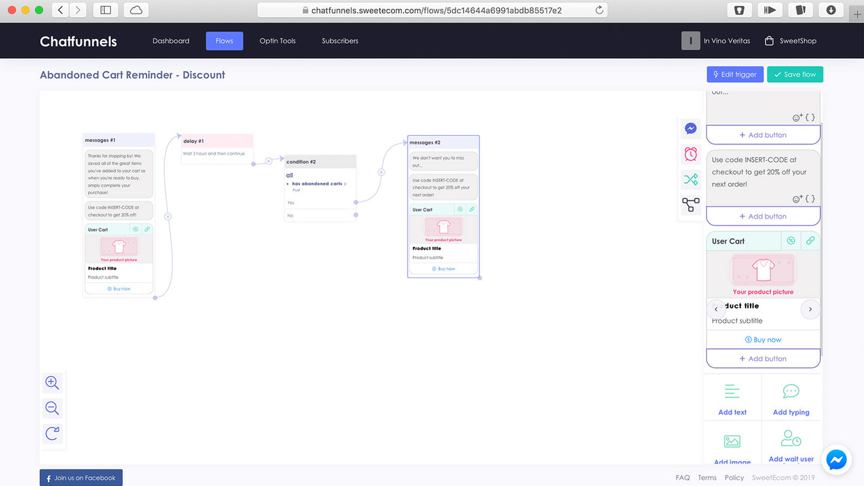Image resolution: width=864 pixels, height=486 pixels.
Task: Click the Add wait user icon
Action: pyautogui.click(x=790, y=438)
